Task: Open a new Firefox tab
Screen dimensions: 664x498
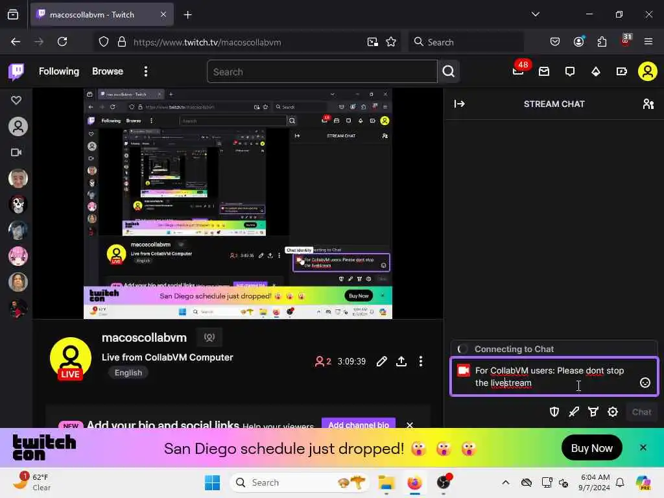Action: 187,15
